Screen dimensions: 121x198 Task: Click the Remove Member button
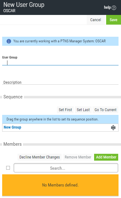[x=78, y=157]
